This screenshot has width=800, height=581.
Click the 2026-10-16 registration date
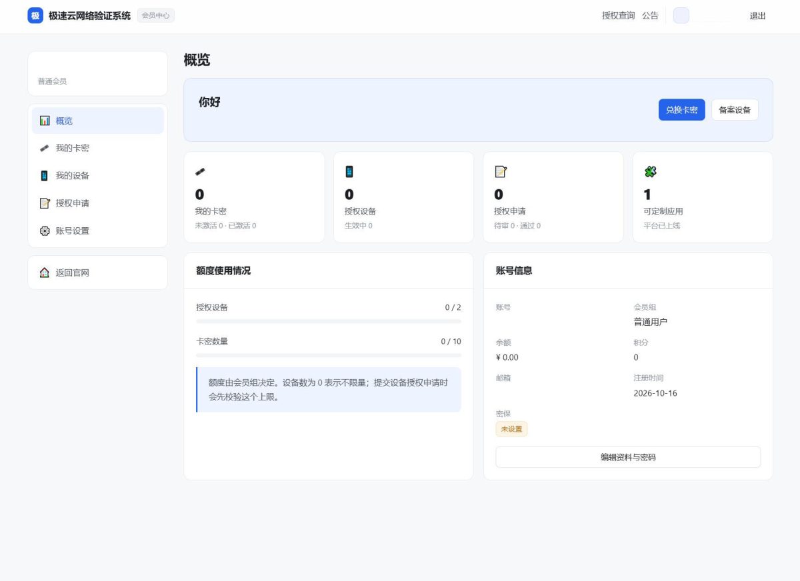click(x=655, y=393)
